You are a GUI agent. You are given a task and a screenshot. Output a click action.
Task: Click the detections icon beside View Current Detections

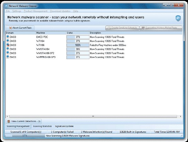click(9, 121)
